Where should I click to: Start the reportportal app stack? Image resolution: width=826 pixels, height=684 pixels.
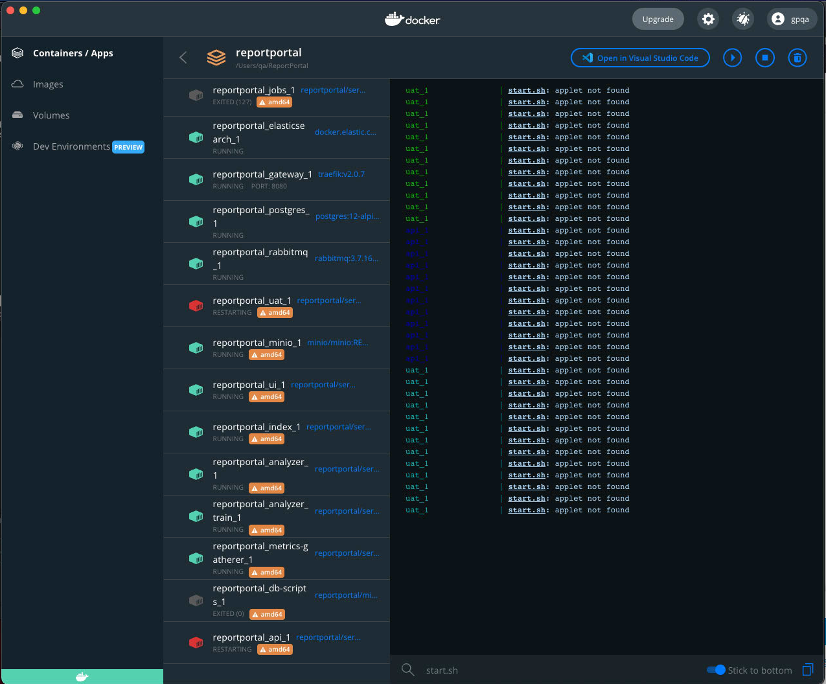(x=733, y=58)
